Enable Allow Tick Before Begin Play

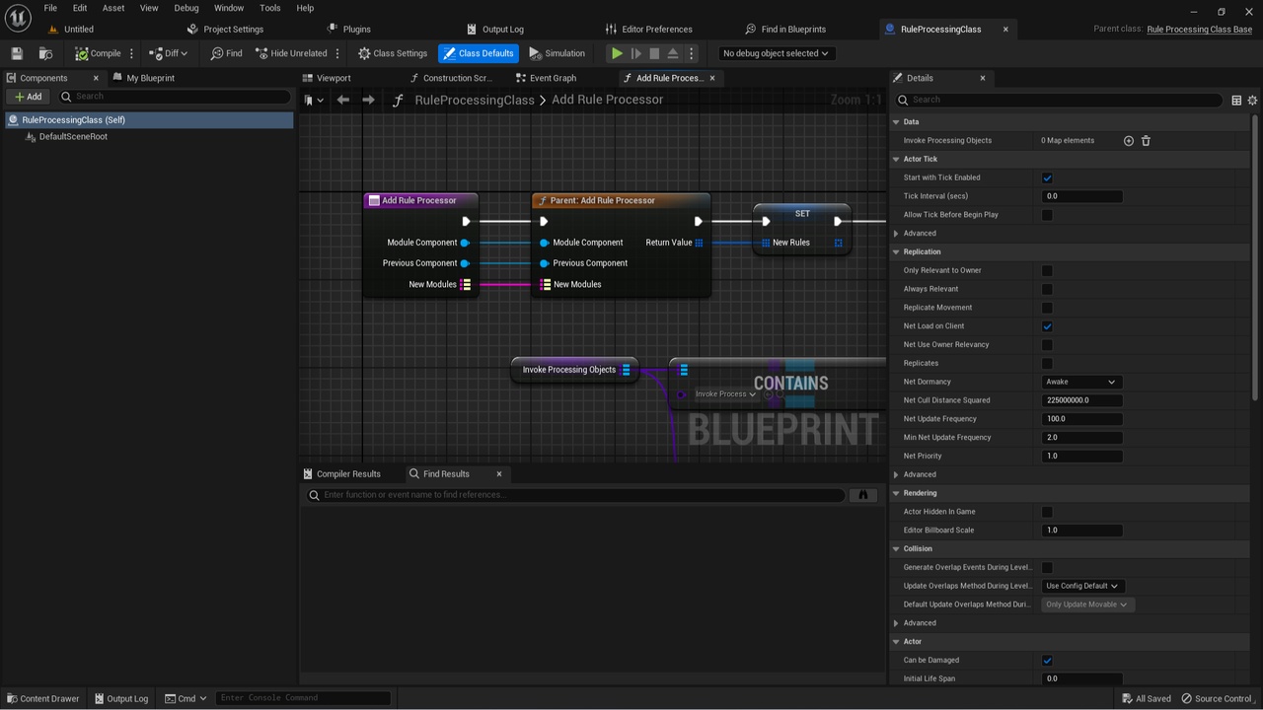[x=1047, y=215]
